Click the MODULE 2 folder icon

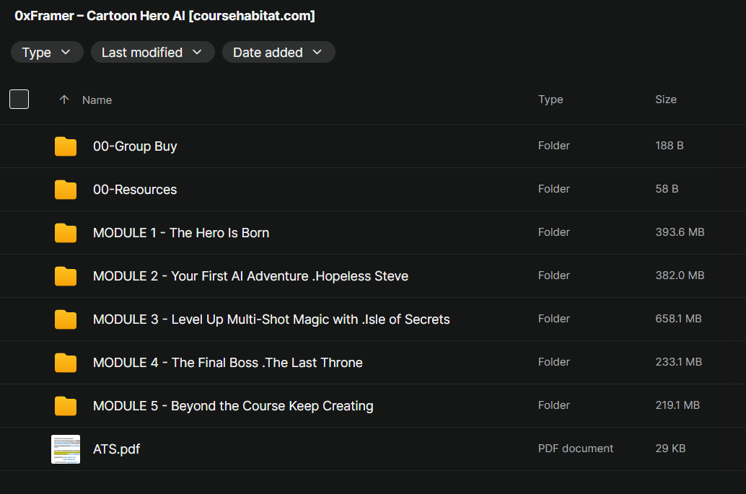66,276
